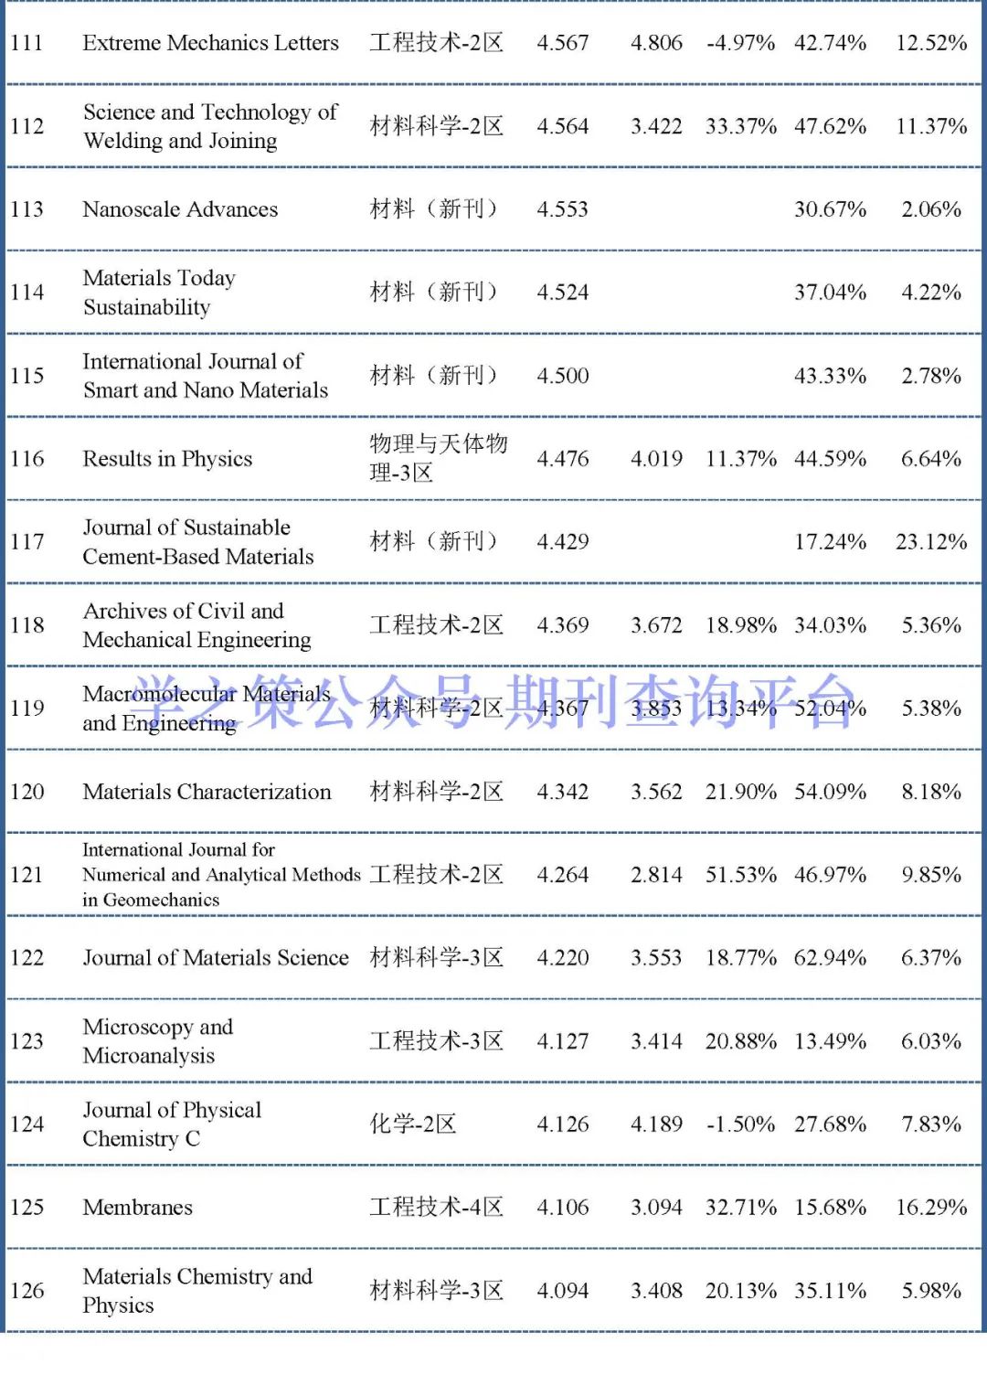Click Journal of Sustainable Cement-Based Materials
The image size is (987, 1396).
[197, 542]
